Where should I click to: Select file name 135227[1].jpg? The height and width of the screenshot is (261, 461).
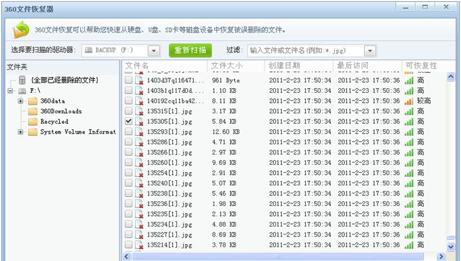pos(170,235)
